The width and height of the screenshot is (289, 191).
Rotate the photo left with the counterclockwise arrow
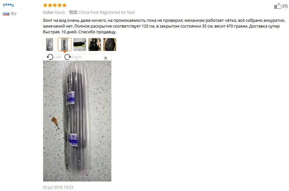point(50,57)
